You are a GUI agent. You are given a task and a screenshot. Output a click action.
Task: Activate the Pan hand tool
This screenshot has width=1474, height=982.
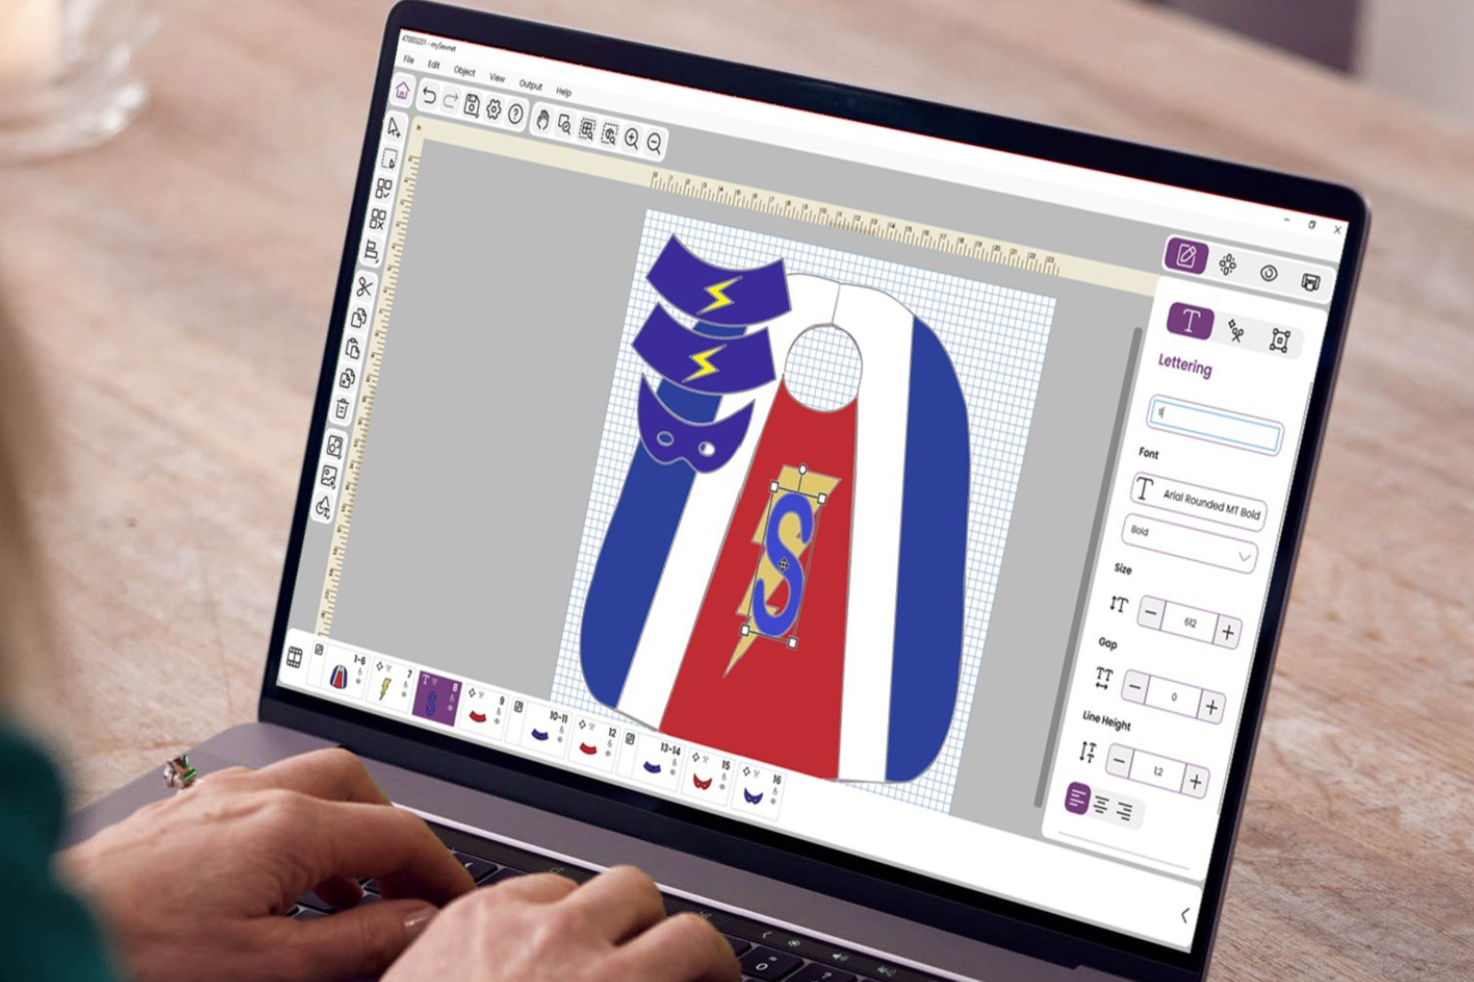[x=543, y=120]
